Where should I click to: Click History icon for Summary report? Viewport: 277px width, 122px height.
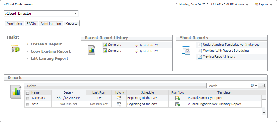tap(119, 98)
